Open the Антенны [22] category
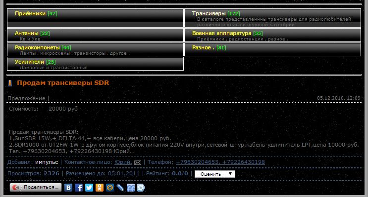Screen dimensions: 368x197 (32, 33)
